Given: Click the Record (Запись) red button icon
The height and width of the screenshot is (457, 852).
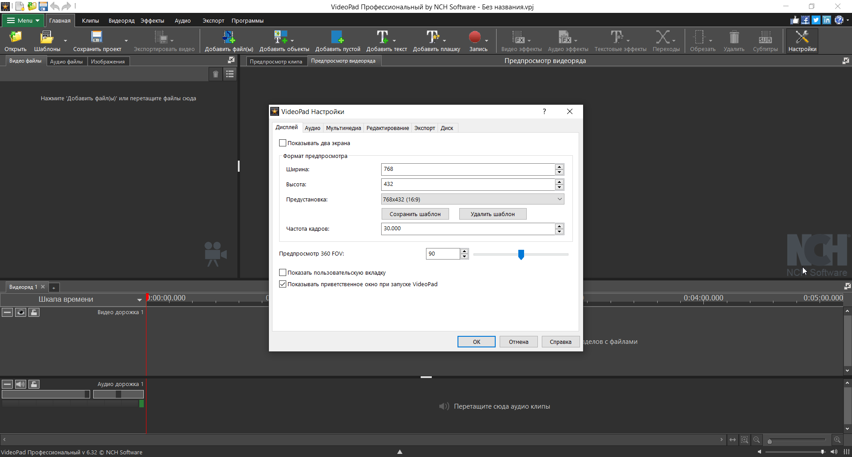Looking at the screenshot, I should coord(475,37).
